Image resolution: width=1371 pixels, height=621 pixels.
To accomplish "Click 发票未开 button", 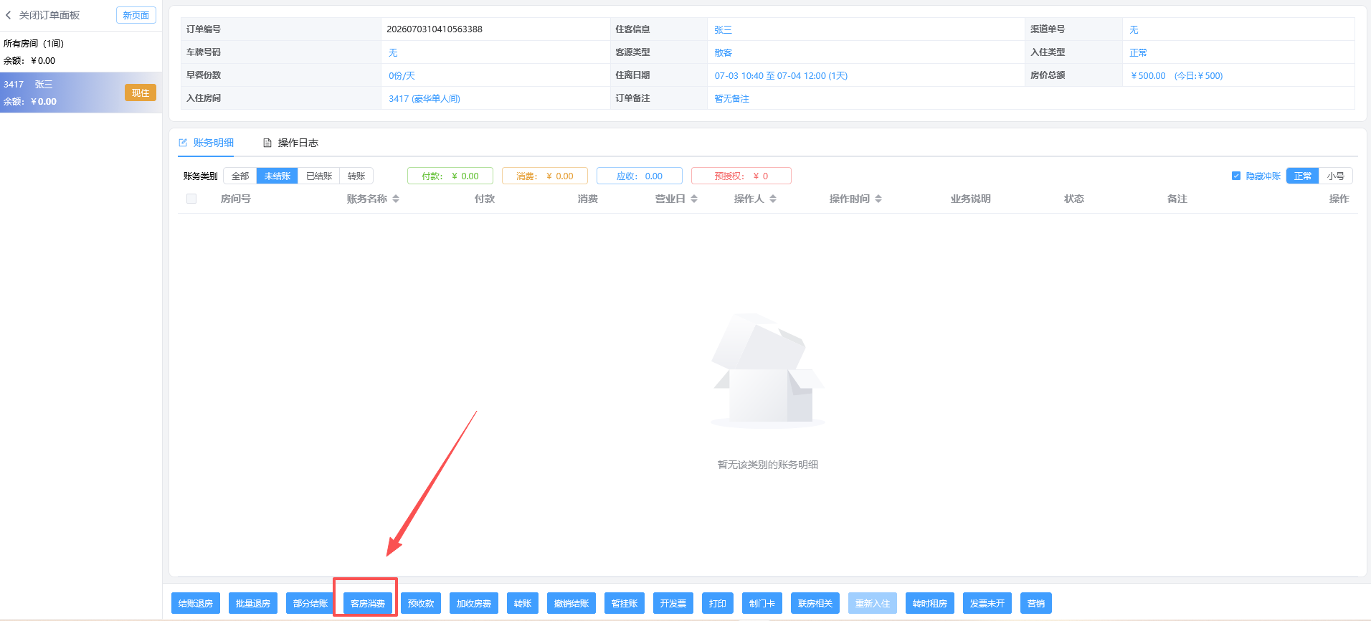I will point(987,603).
